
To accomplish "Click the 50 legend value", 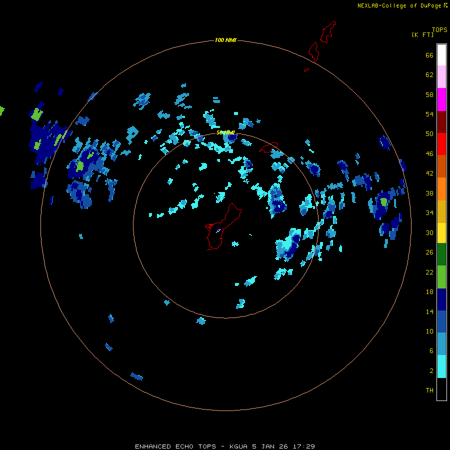I will click(x=429, y=133).
